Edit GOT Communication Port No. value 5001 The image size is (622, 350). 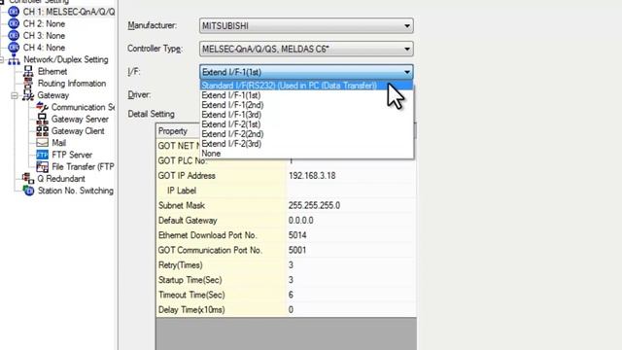pos(351,250)
